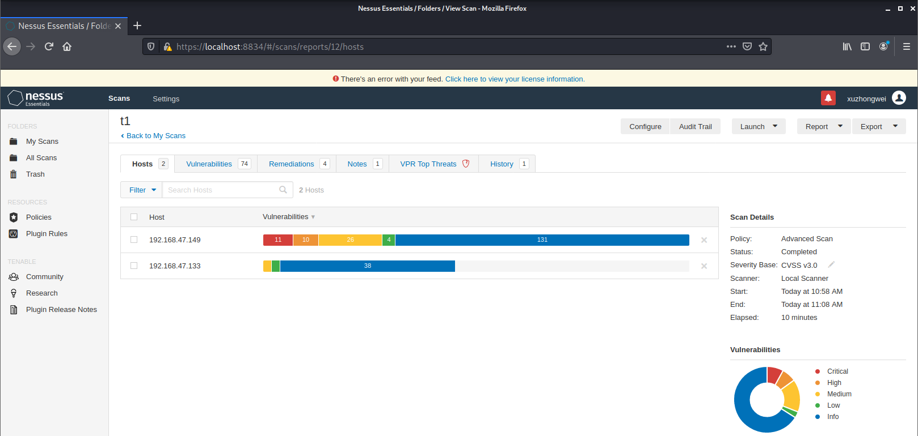Click the blue info segment showing 131
The width and height of the screenshot is (918, 436).
[542, 240]
